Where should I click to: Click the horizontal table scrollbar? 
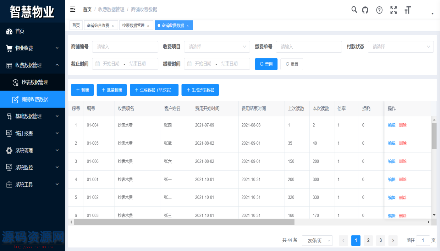184,222
